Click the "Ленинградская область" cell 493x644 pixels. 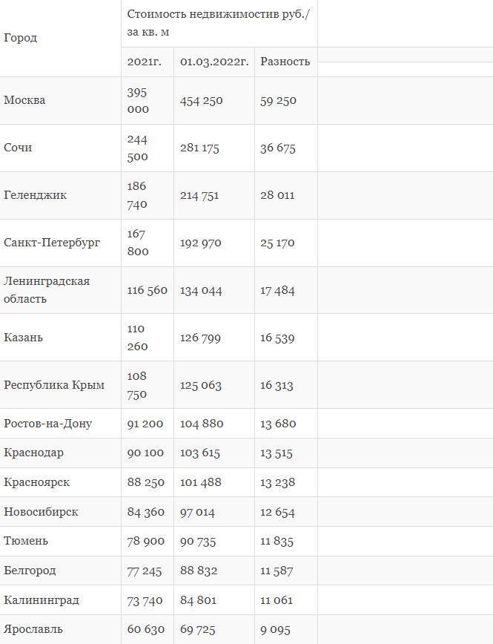pos(47,289)
